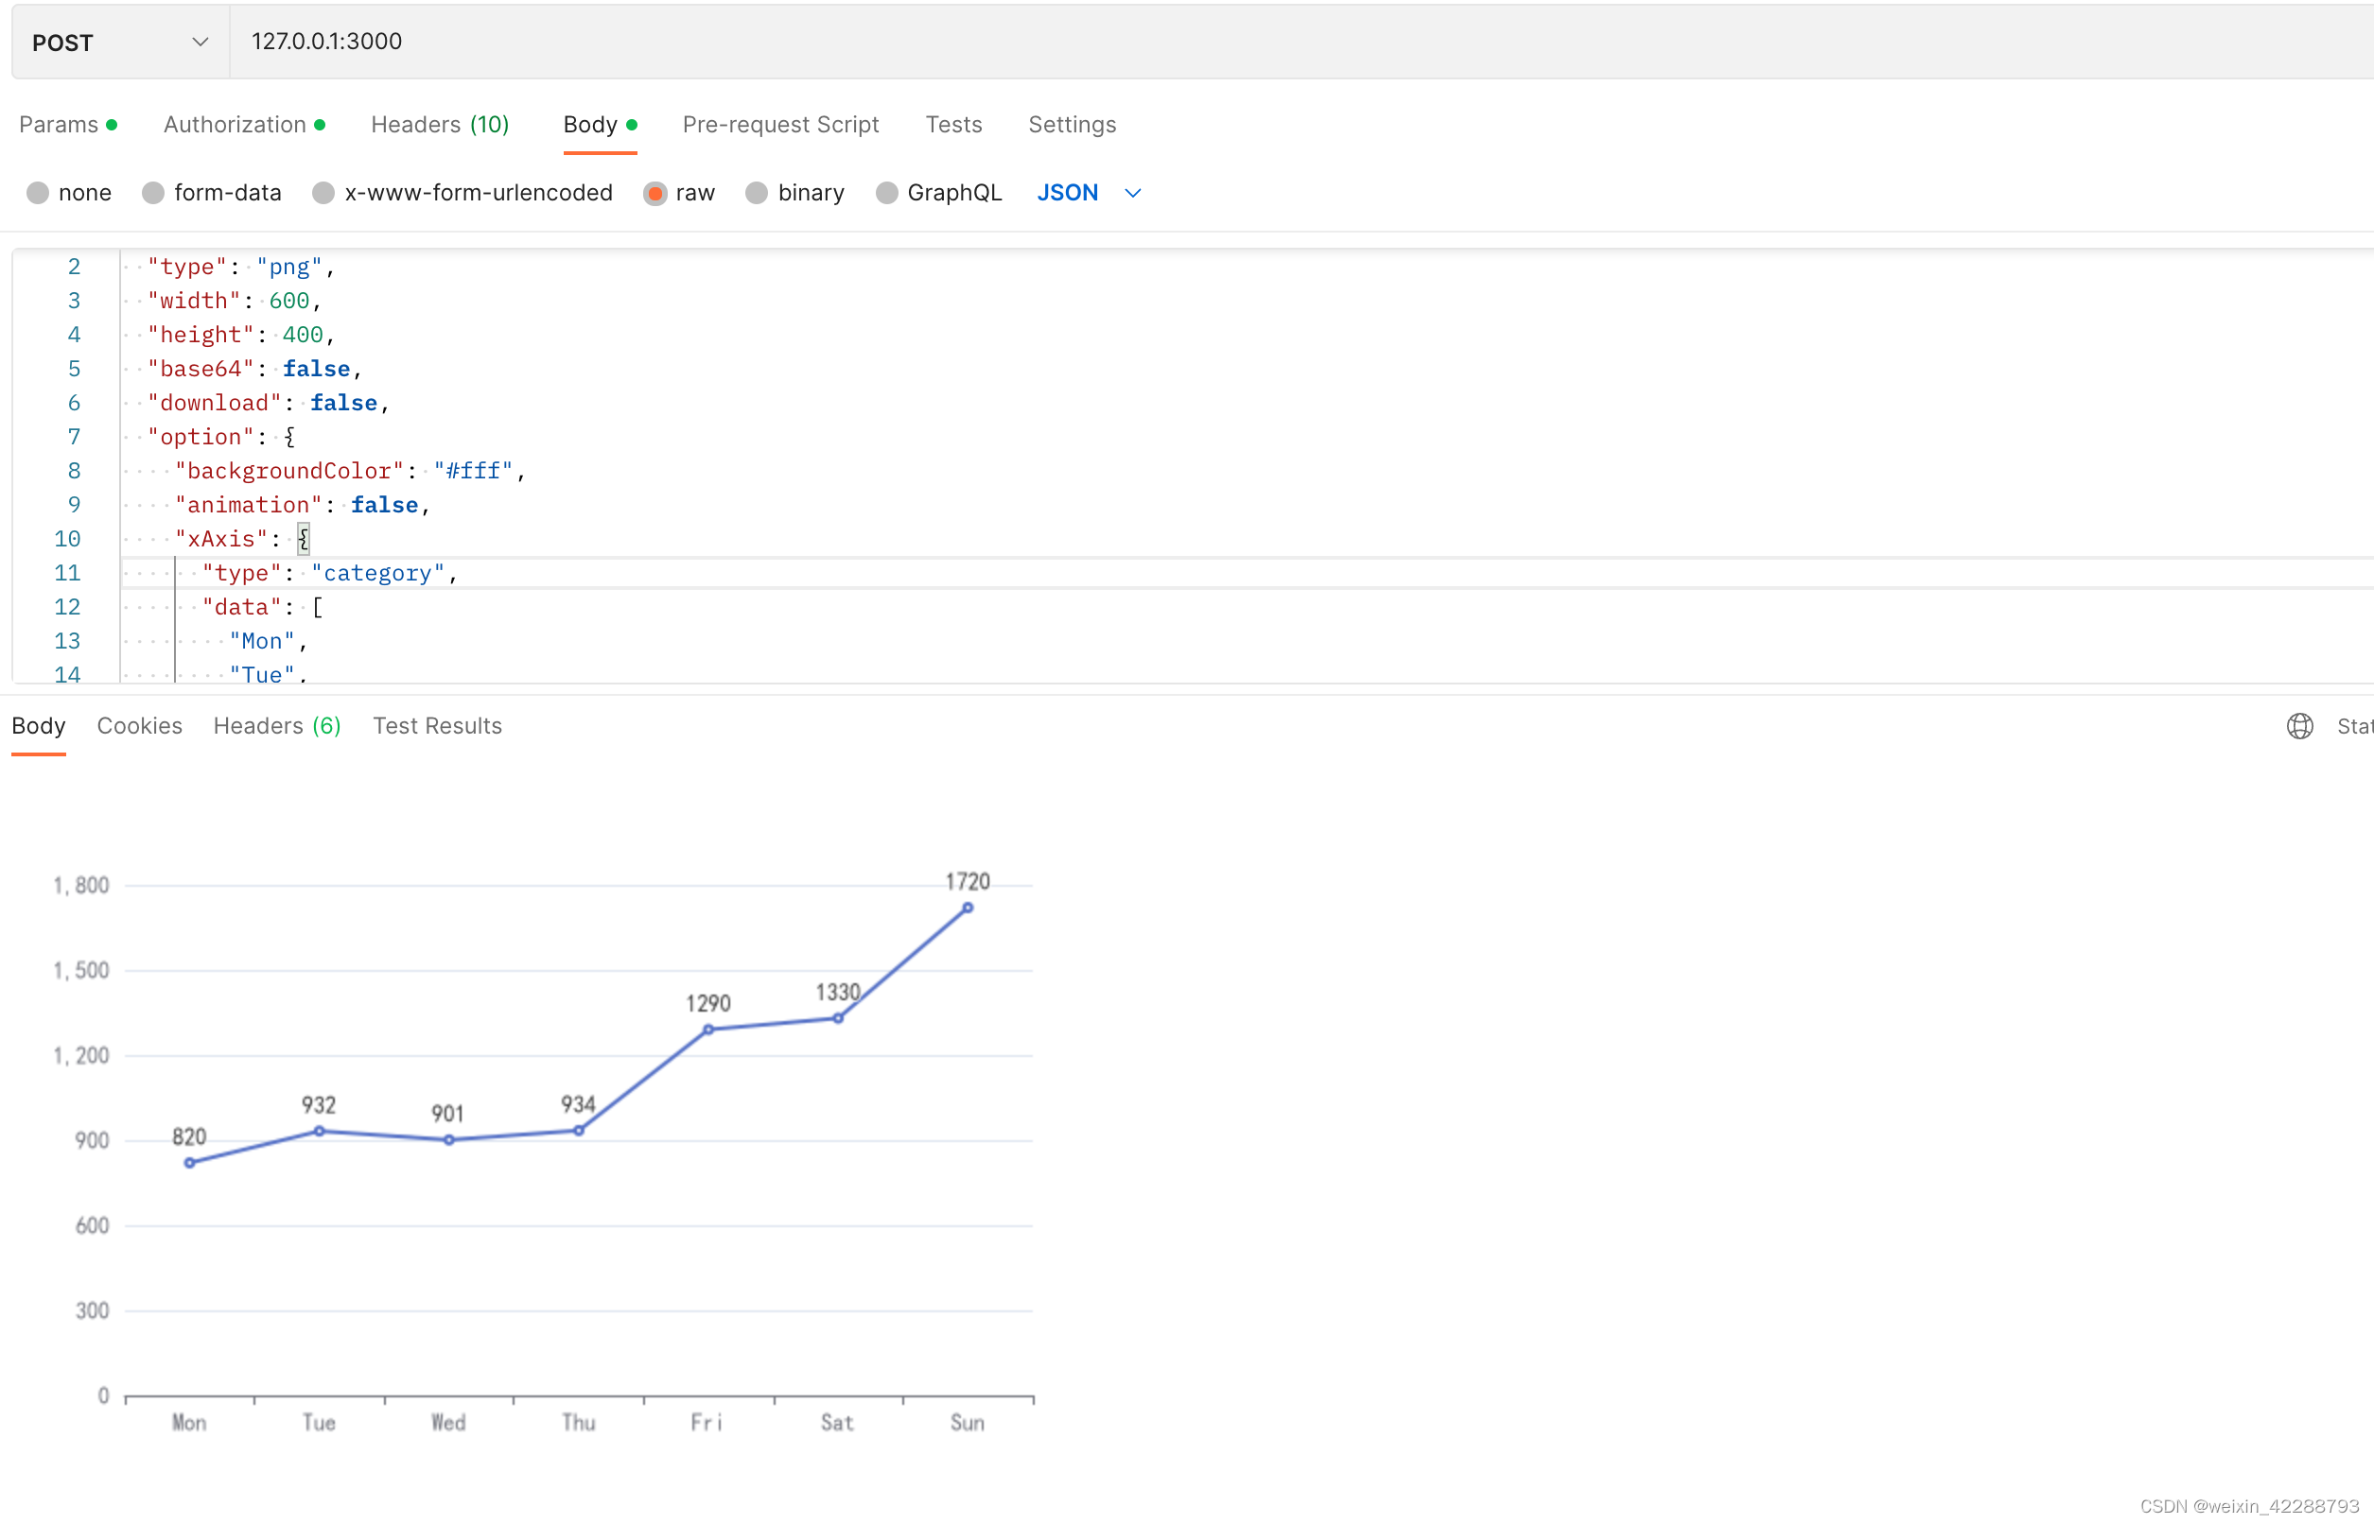
Task: Switch to the Headers (10) request tab
Action: pos(440,124)
